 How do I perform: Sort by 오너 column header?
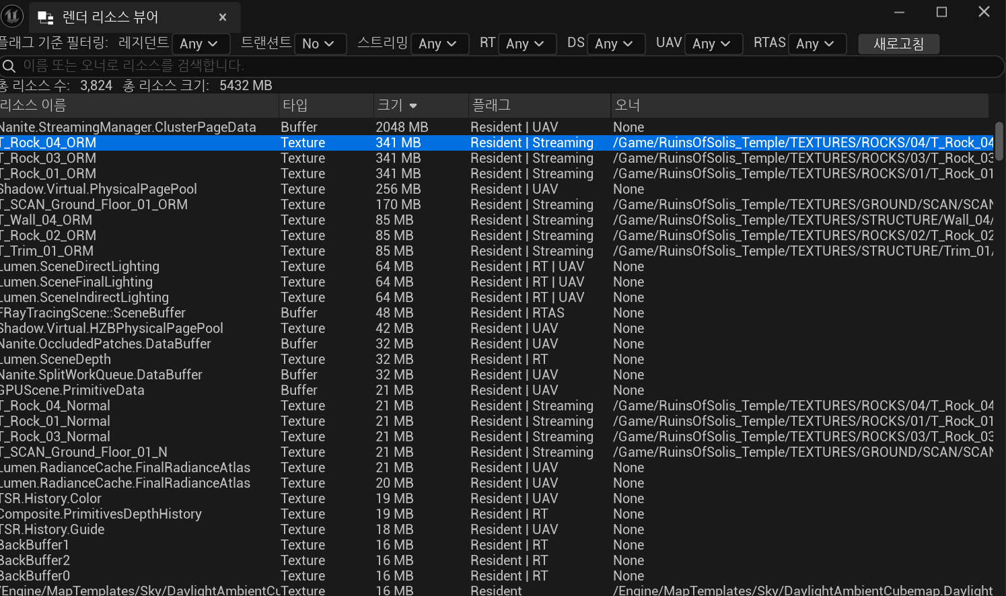pyautogui.click(x=800, y=105)
